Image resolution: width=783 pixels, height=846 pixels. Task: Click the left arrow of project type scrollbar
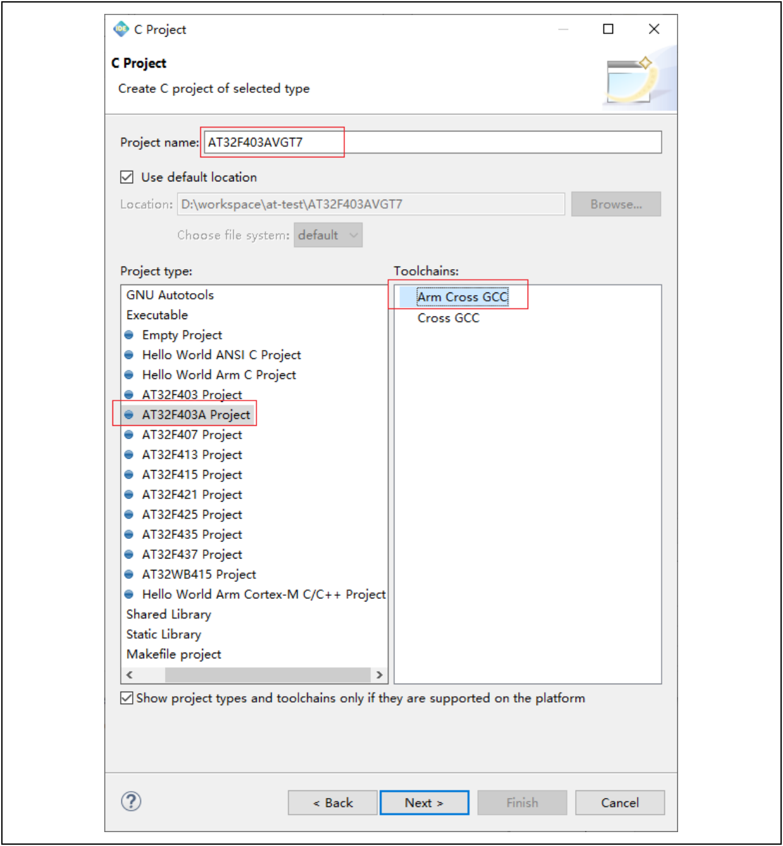point(130,675)
